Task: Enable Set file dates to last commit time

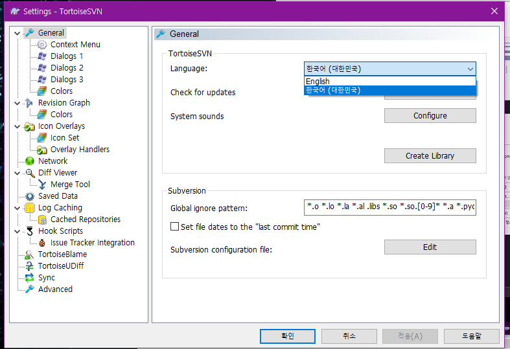Action: tap(175, 227)
